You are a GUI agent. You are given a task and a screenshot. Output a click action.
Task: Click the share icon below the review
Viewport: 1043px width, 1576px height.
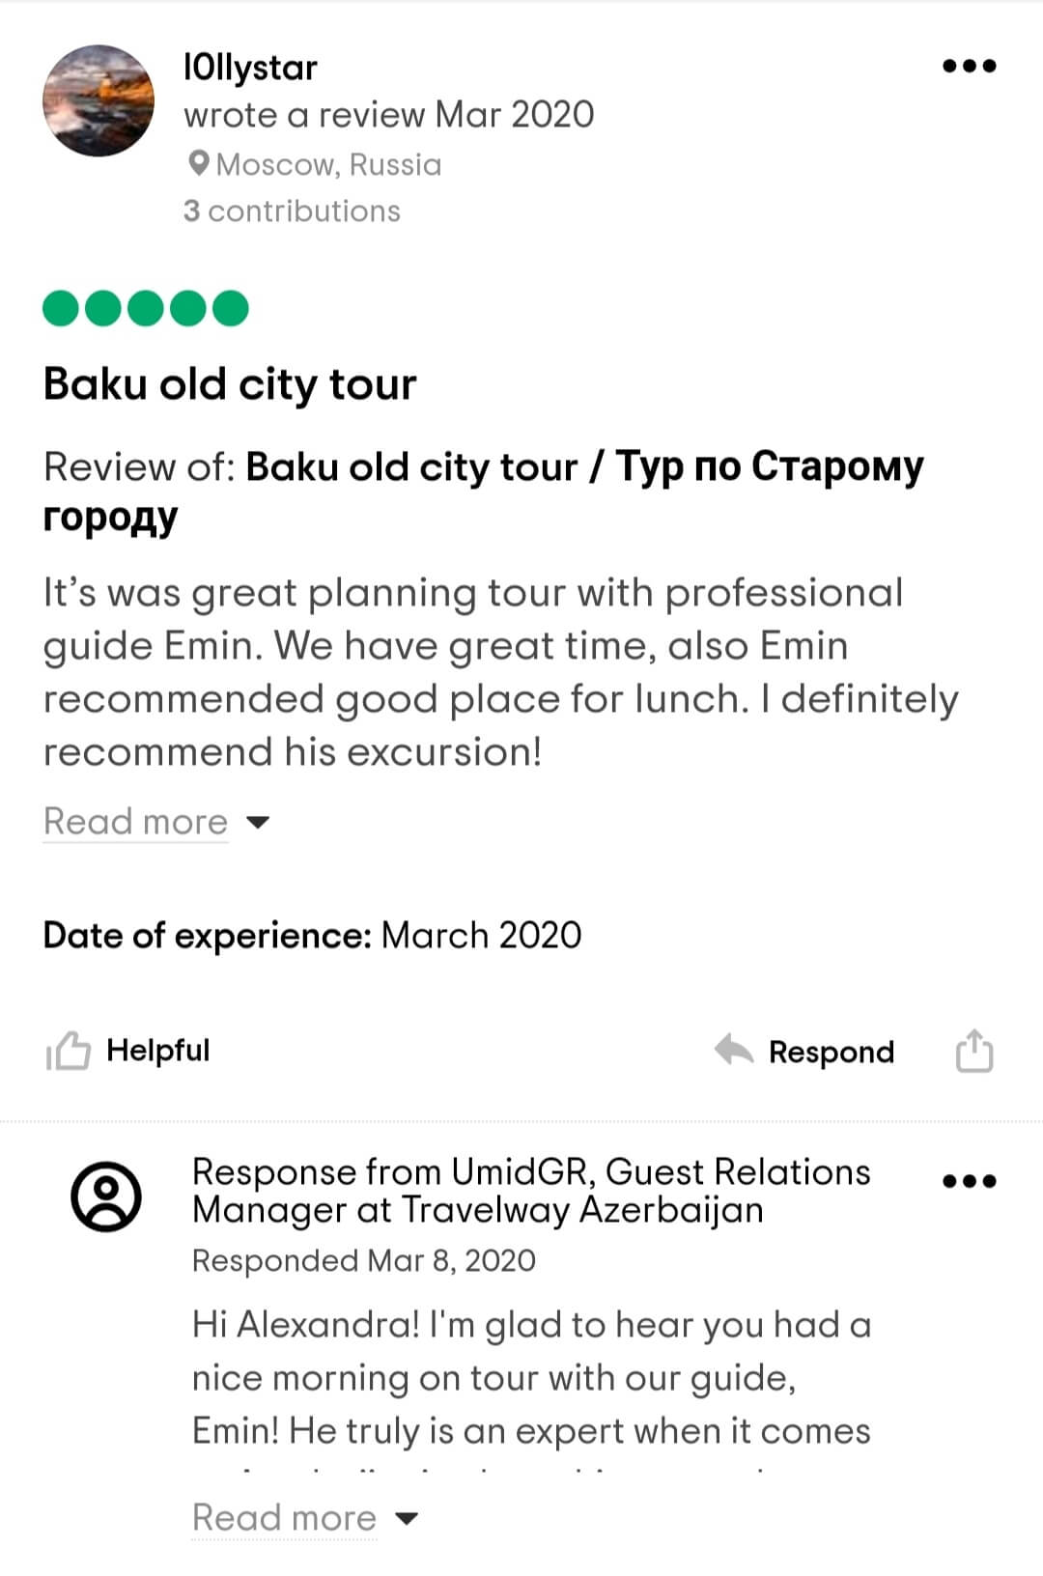[973, 1051]
